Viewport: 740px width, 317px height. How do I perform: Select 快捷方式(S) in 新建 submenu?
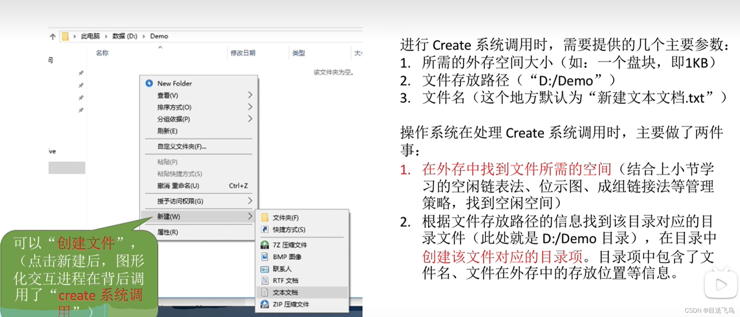click(x=302, y=229)
